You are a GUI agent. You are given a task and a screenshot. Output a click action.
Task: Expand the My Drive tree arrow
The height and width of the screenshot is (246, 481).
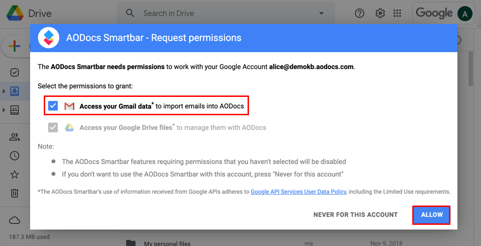(x=4, y=91)
